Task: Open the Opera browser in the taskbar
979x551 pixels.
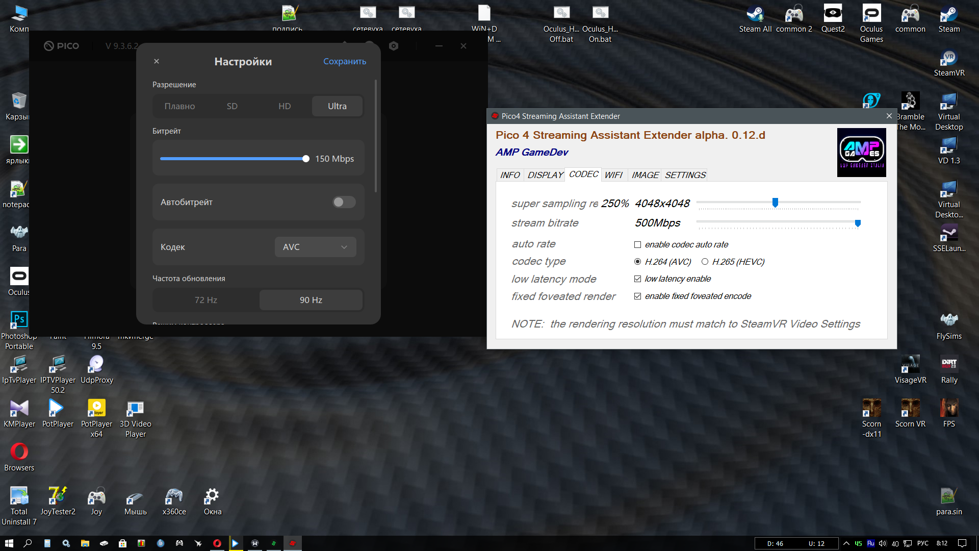Action: 217,543
